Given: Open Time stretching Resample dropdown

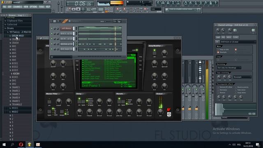Looking at the screenshot, I should (242, 77).
